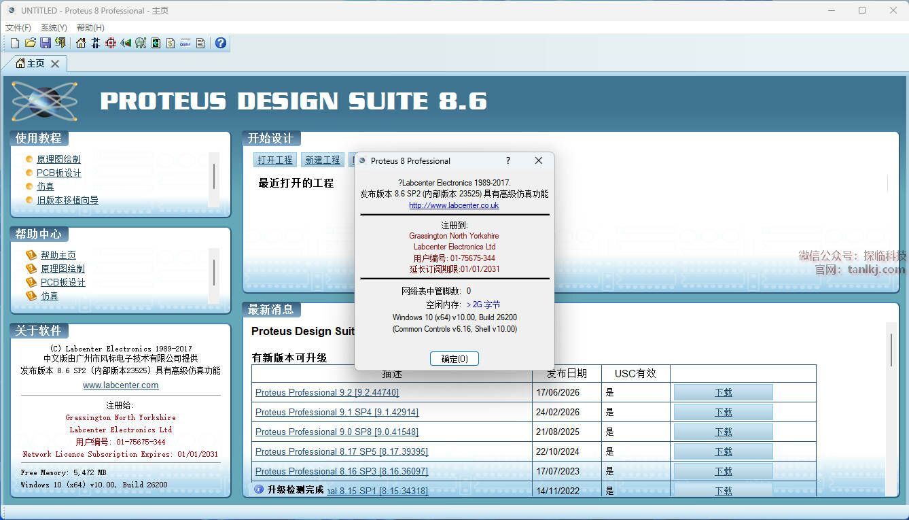This screenshot has height=520, width=909.
Task: Open the www.labcenter.com link in 关于软件
Action: [121, 385]
